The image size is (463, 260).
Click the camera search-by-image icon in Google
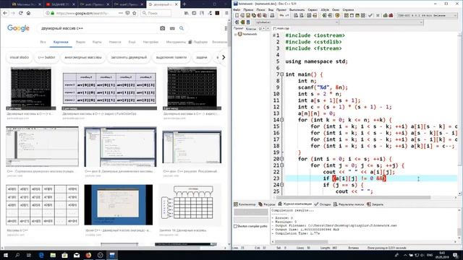tap(162, 28)
